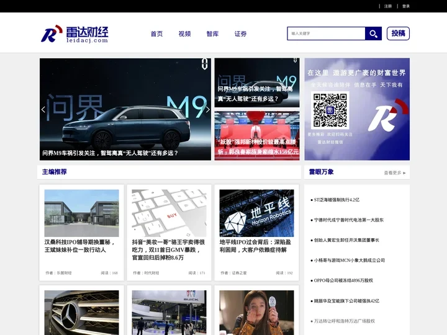Open OPPO母公司被冻结4896万股权
The height and width of the screenshot is (335, 447).
[343, 280]
